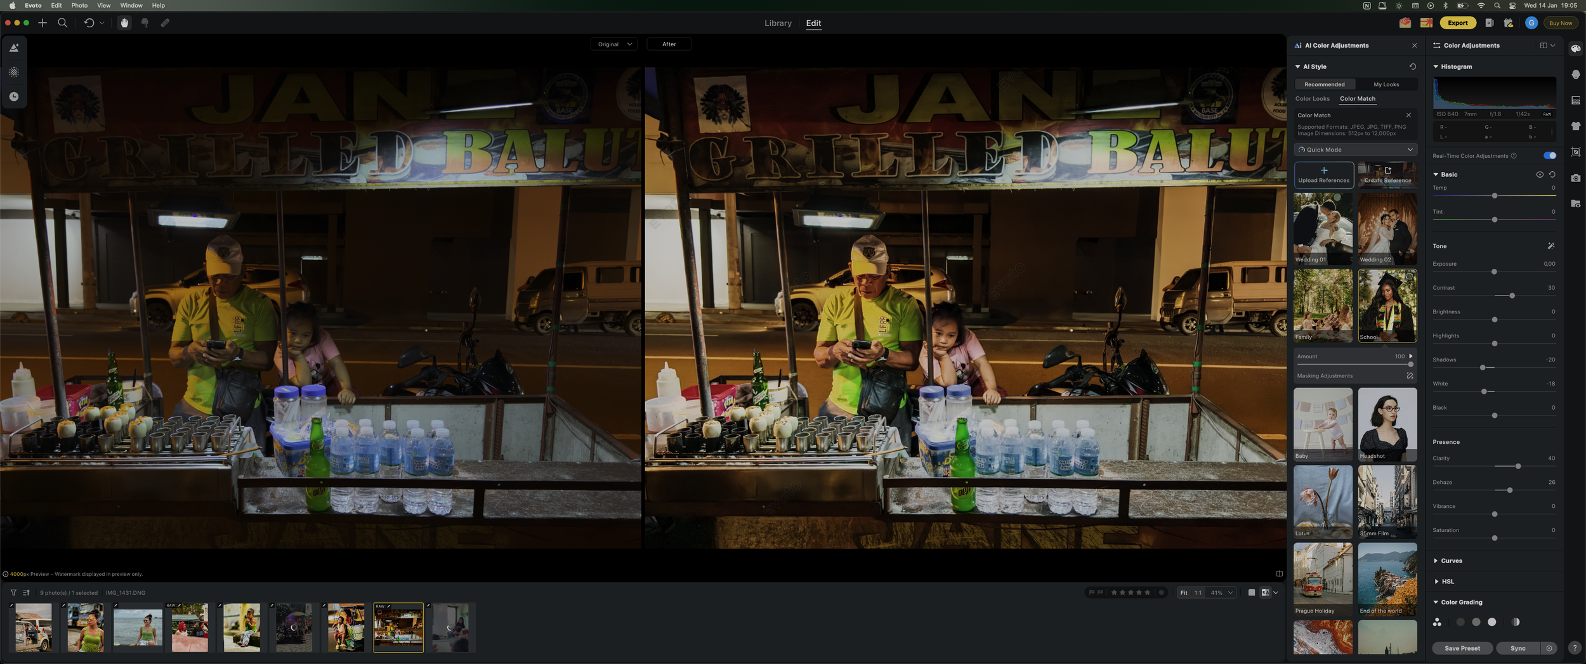Select the global color grading half-circle icon
1586x664 pixels.
(x=1516, y=622)
